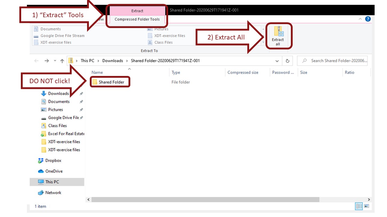Sort by Password column header

tap(283, 72)
